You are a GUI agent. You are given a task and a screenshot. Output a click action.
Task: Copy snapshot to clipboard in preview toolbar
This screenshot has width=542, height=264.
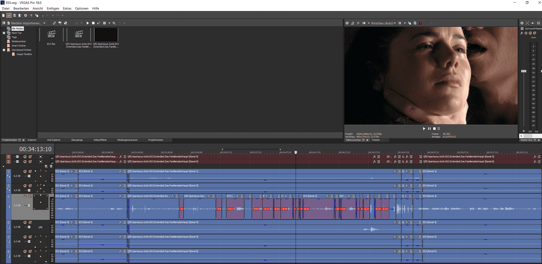tap(409, 23)
